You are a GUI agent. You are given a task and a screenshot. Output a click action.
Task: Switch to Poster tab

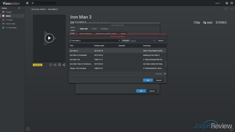point(94,29)
